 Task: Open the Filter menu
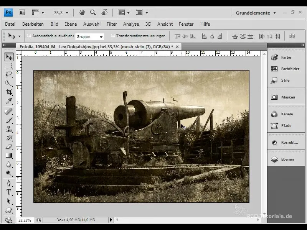112,24
